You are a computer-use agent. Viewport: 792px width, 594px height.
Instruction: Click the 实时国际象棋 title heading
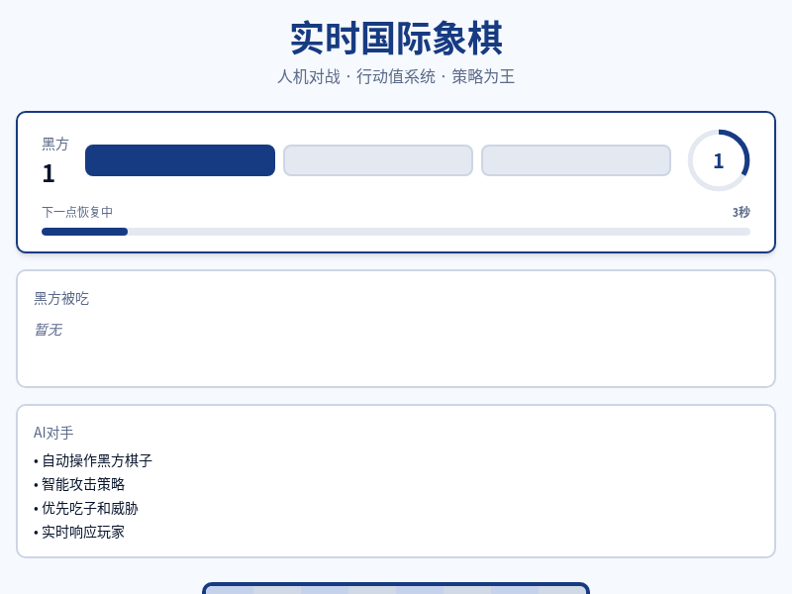[396, 39]
